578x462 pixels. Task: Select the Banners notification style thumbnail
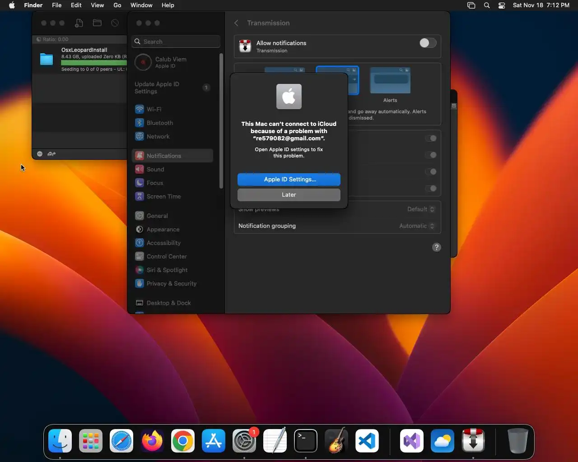point(337,80)
